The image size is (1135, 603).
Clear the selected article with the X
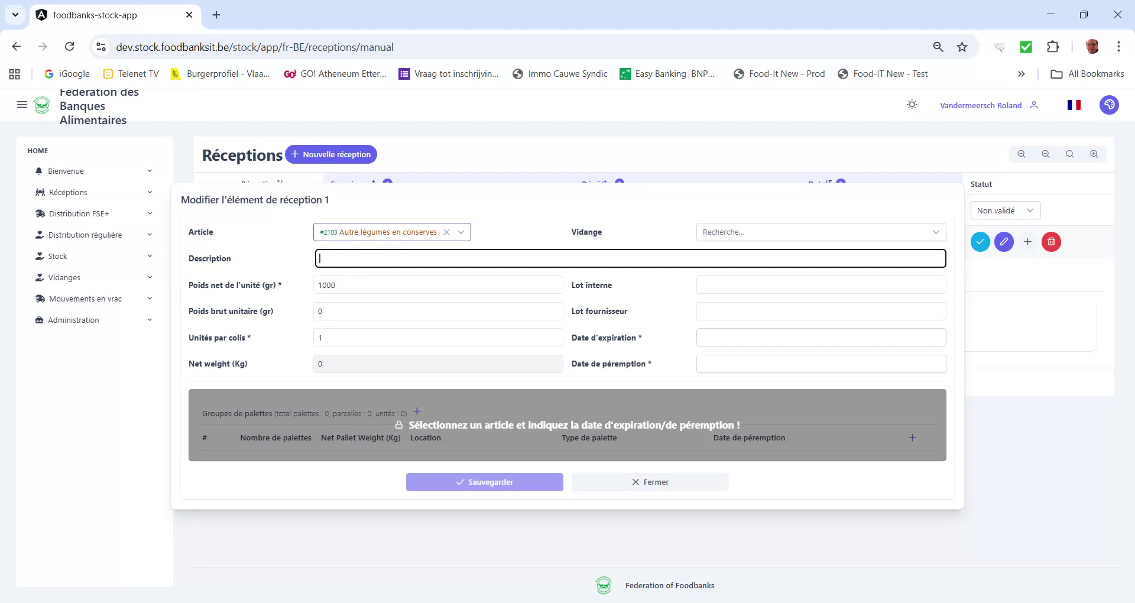coord(446,232)
